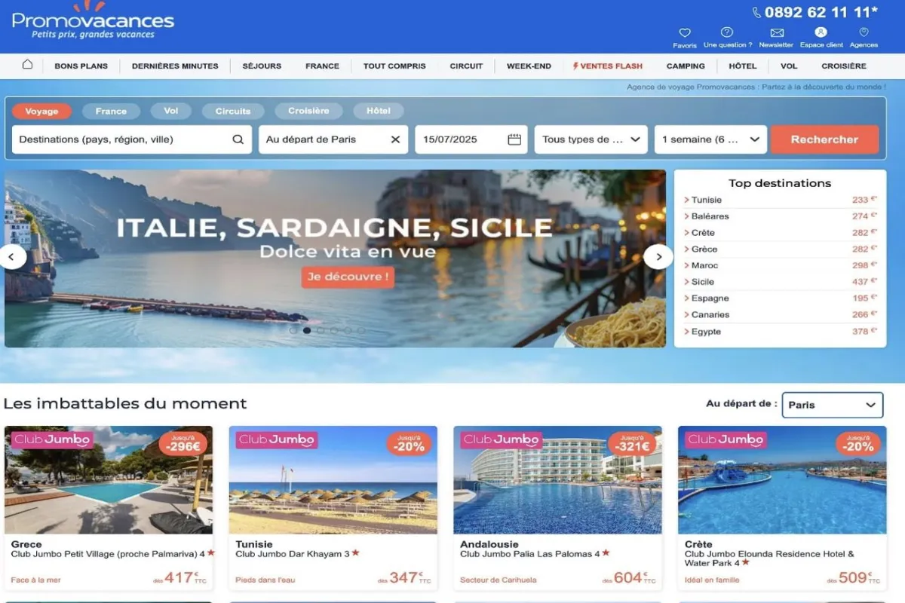Screen dimensions: 905x603
Task: Click the 'Une question ?' help icon
Action: pos(727,32)
